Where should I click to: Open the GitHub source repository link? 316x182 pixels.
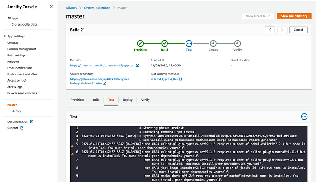pos(101,81)
